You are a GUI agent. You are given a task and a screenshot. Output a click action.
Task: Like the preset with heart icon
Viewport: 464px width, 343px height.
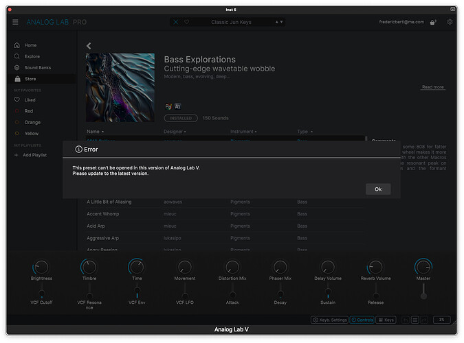pos(187,22)
